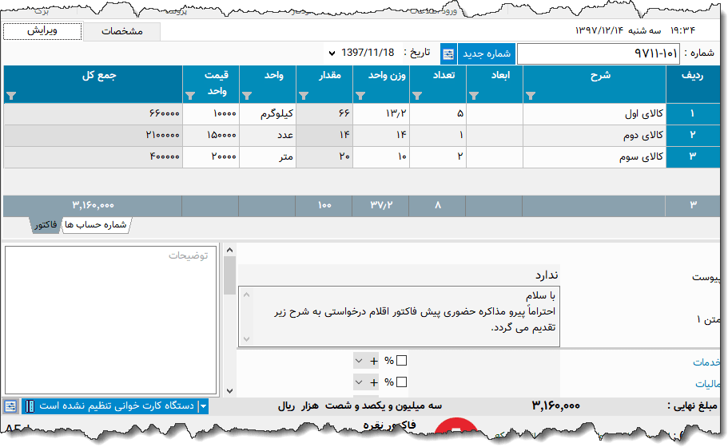Image resolution: width=728 pixels, height=447 pixels.
Task: Click the down arrow inside the متن ۱ text box
Action: [247, 339]
